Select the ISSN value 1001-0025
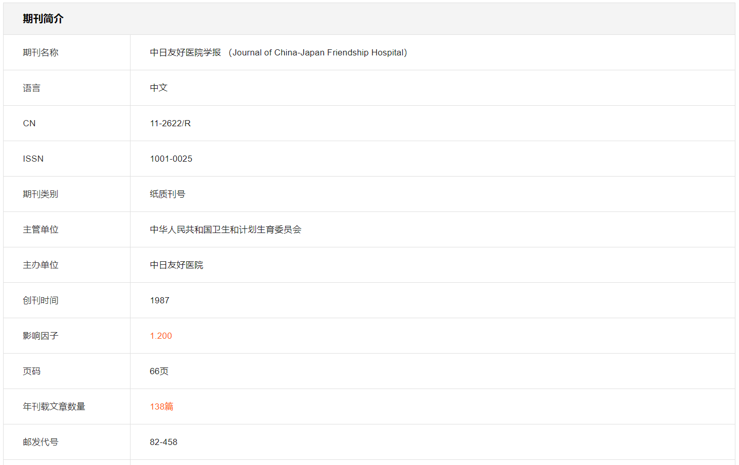This screenshot has width=739, height=465. pos(171,159)
